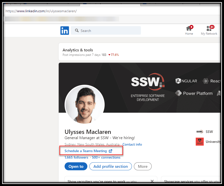Open the Analytics & tools card
The height and width of the screenshot is (186, 224).
78,50
